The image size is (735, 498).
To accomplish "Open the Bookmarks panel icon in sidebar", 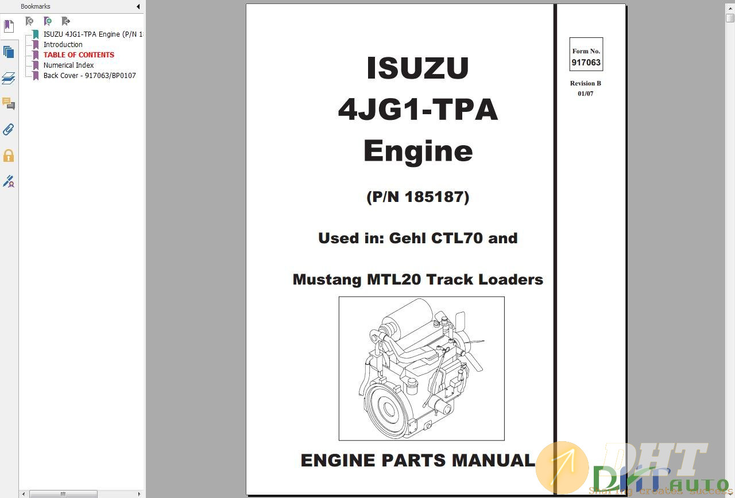I will (x=9, y=26).
